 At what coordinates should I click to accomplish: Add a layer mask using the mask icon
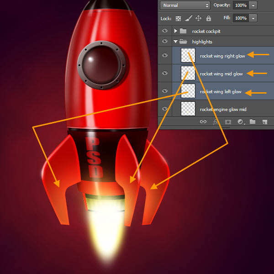pos(227,122)
